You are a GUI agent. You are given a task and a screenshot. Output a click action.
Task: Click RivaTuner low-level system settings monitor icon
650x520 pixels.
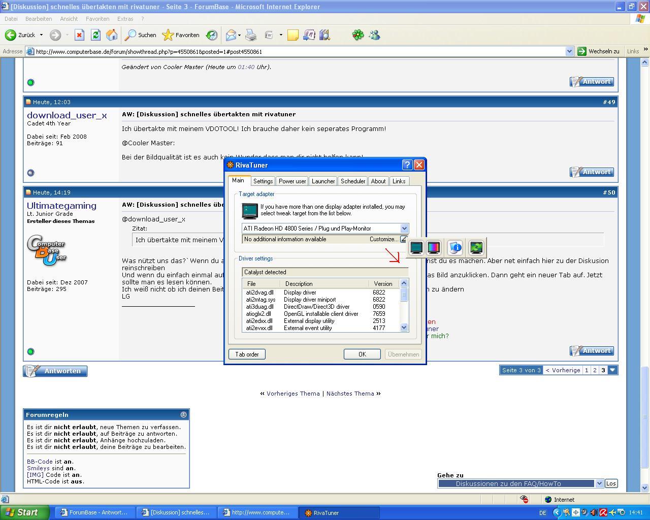pyautogui.click(x=416, y=248)
